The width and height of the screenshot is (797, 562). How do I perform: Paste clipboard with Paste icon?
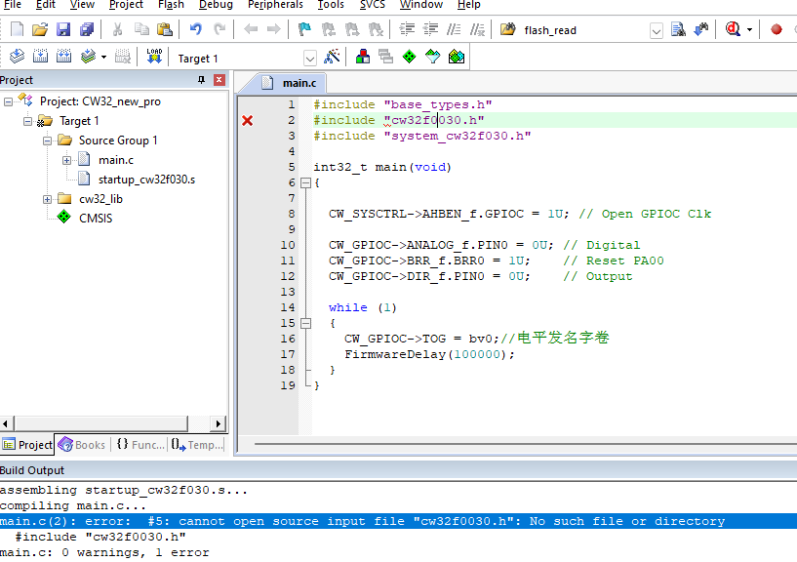[165, 29]
